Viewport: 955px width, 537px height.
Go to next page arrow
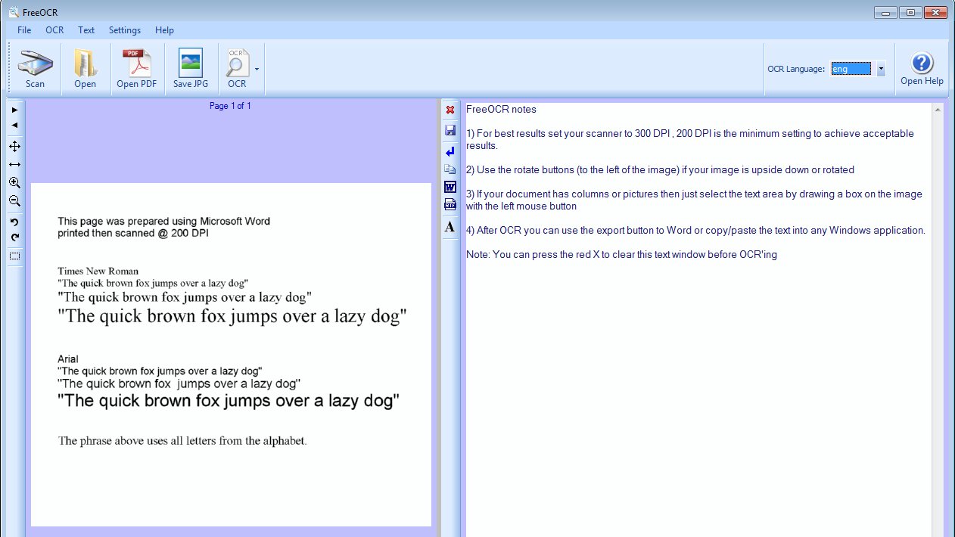[14, 110]
